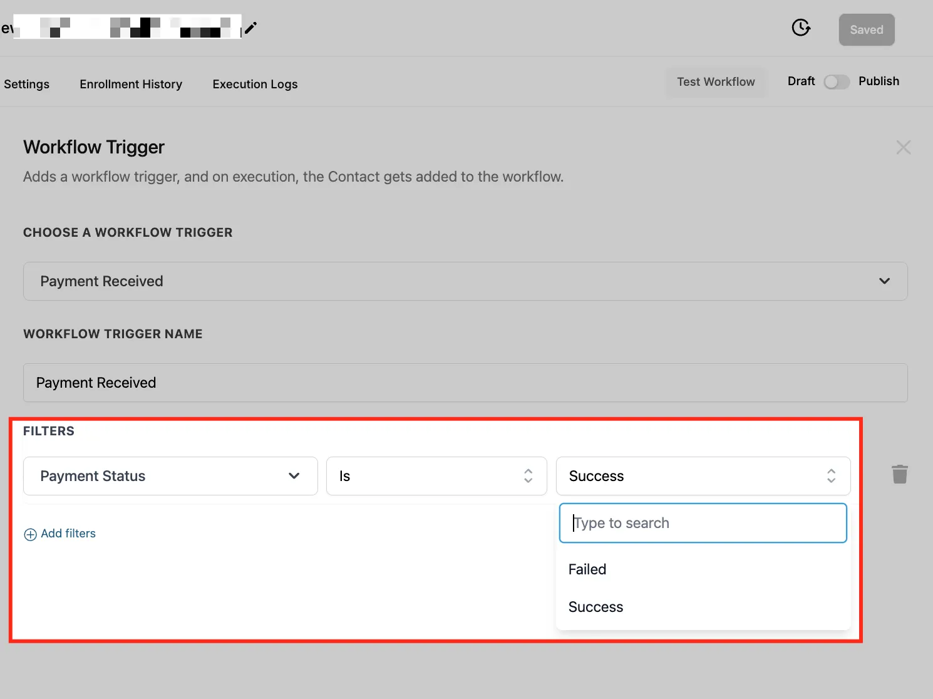Focus the 'Type to search' field
Screen dimensions: 933x699
pos(703,523)
